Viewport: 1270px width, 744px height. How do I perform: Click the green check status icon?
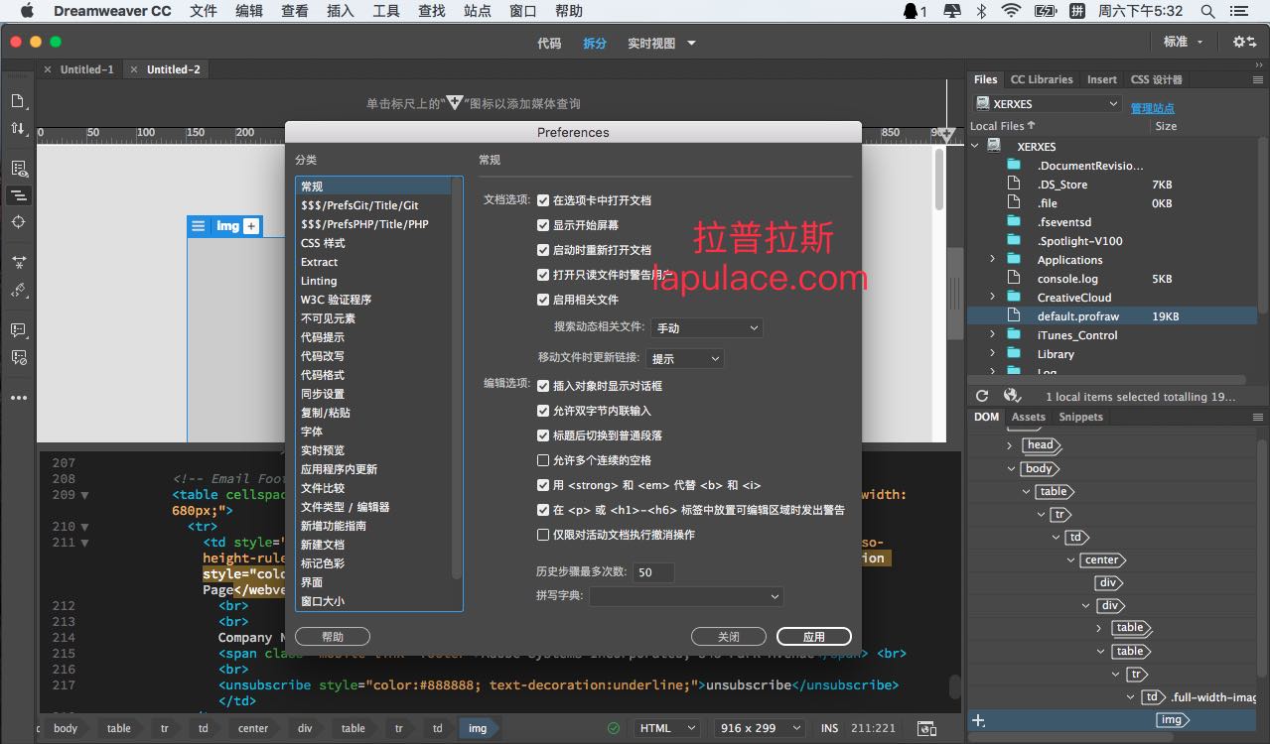click(x=614, y=728)
